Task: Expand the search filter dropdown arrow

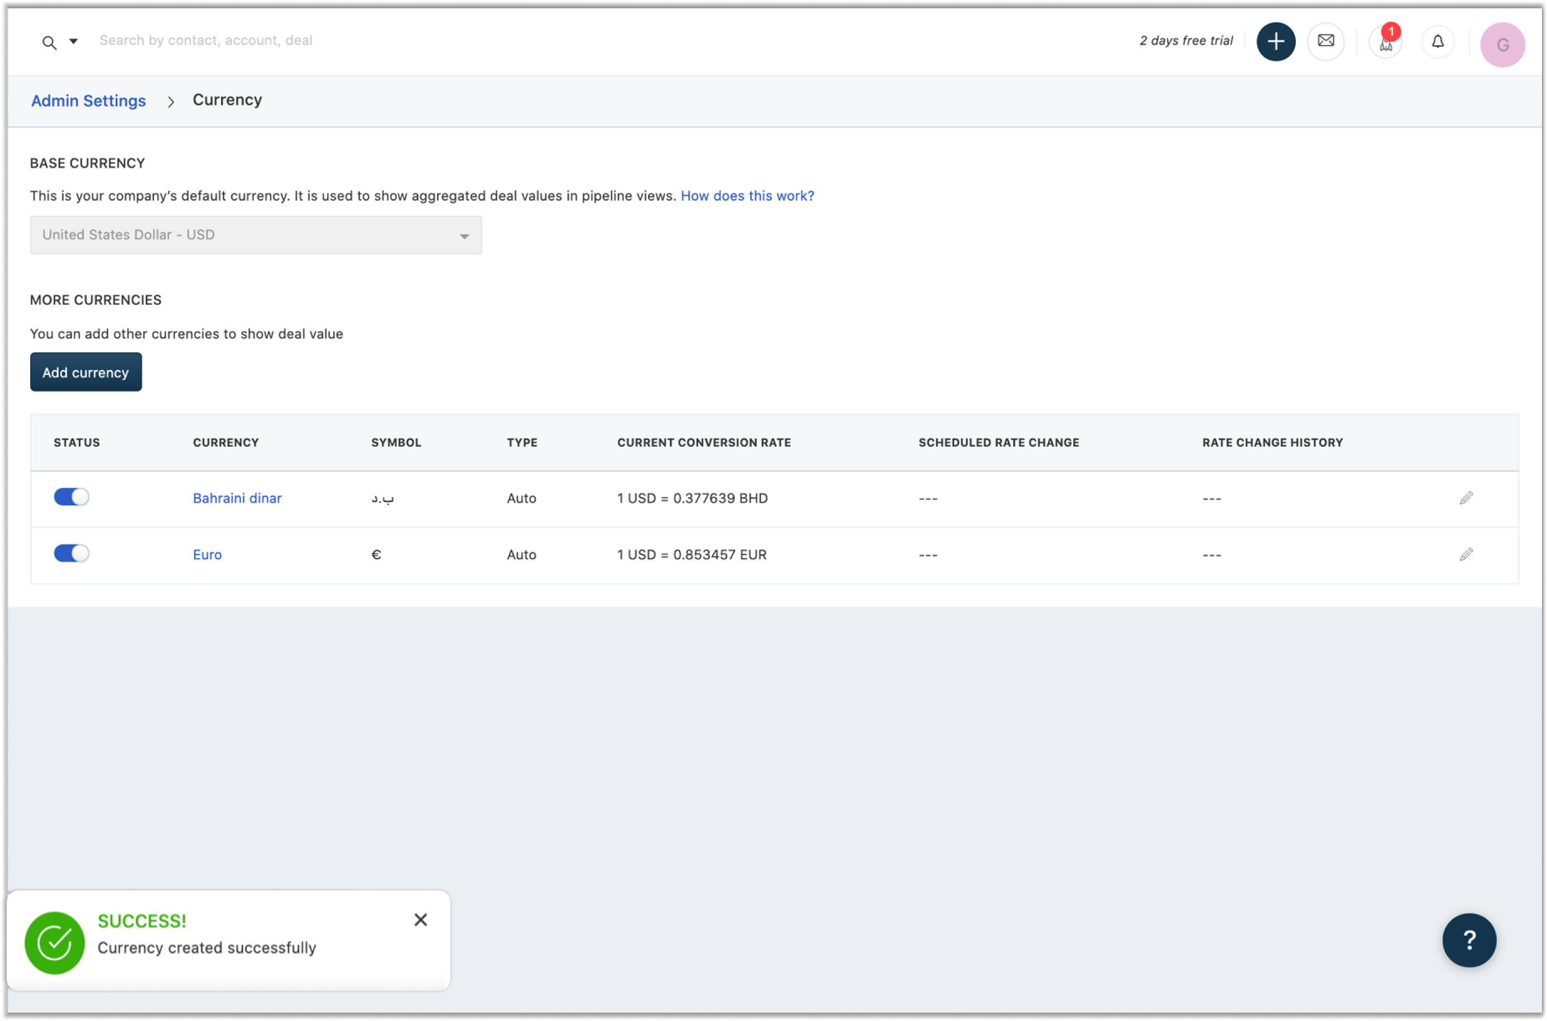Action: (x=74, y=41)
